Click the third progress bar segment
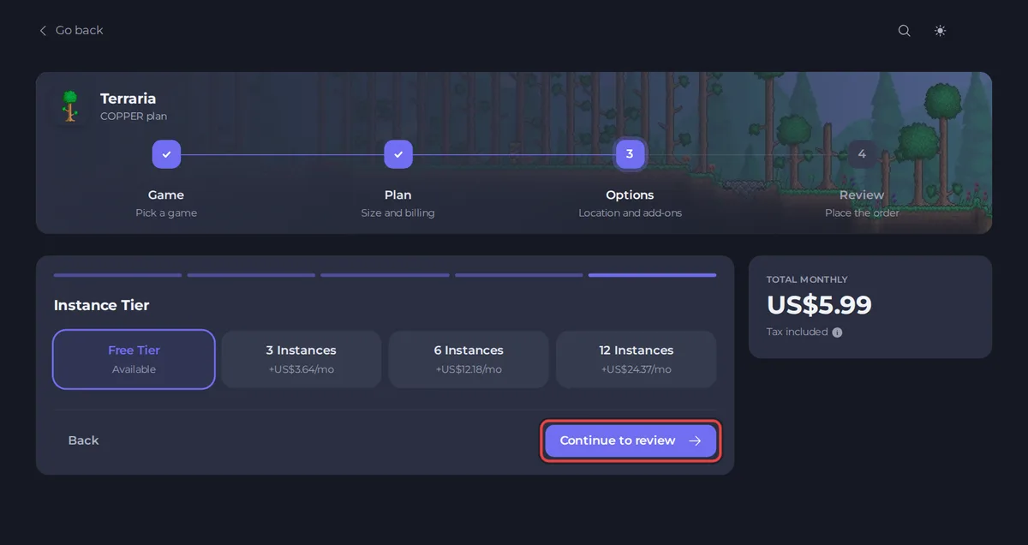This screenshot has height=545, width=1028. coord(385,275)
